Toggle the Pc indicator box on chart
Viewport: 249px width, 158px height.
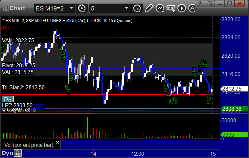point(7,99)
